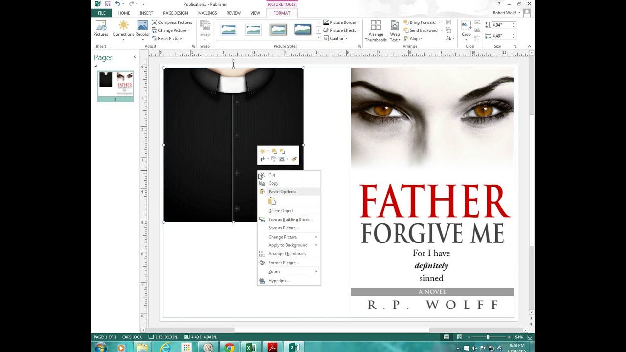Viewport: 626px width, 352px height.
Task: Click the zoom in plus button
Action: (509, 337)
